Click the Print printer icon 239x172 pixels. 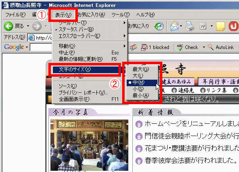click(x=190, y=26)
